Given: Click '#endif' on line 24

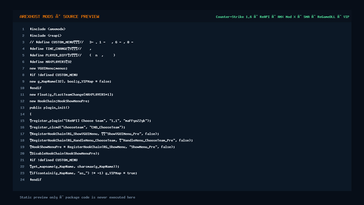Looking at the screenshot, I should coord(36,180).
